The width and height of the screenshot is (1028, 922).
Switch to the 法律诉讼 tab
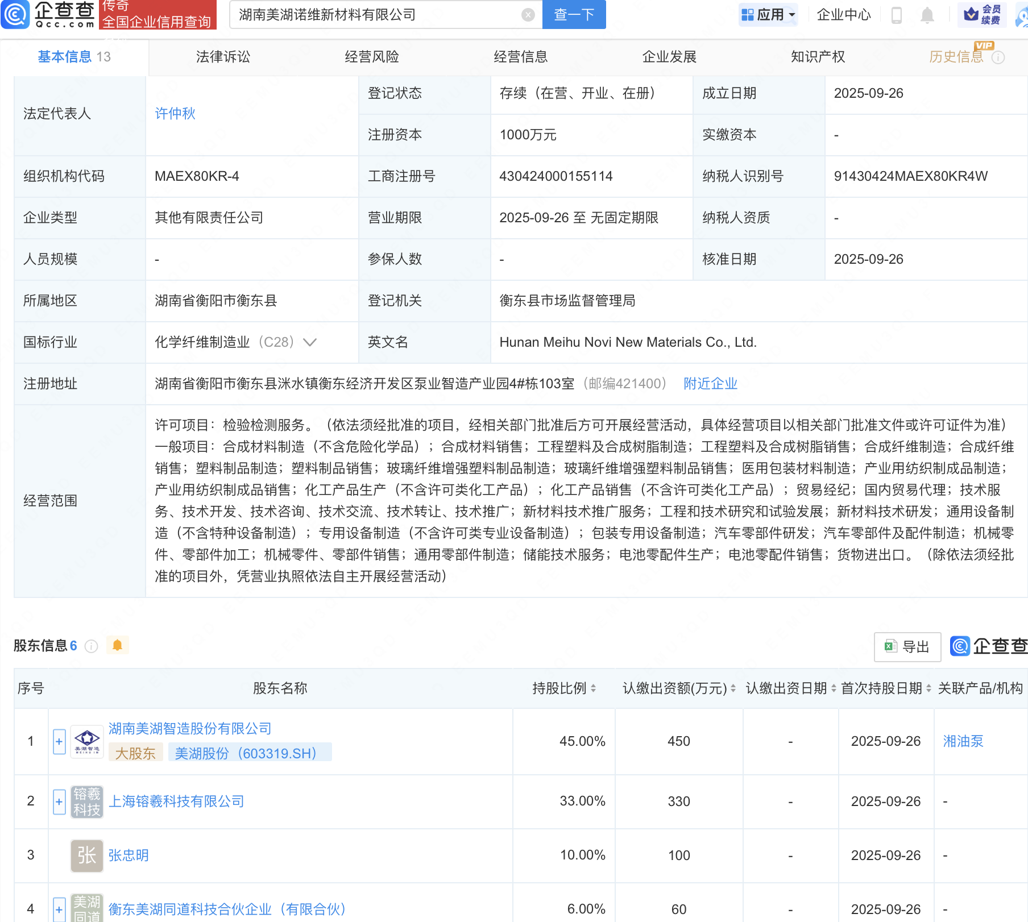click(223, 57)
